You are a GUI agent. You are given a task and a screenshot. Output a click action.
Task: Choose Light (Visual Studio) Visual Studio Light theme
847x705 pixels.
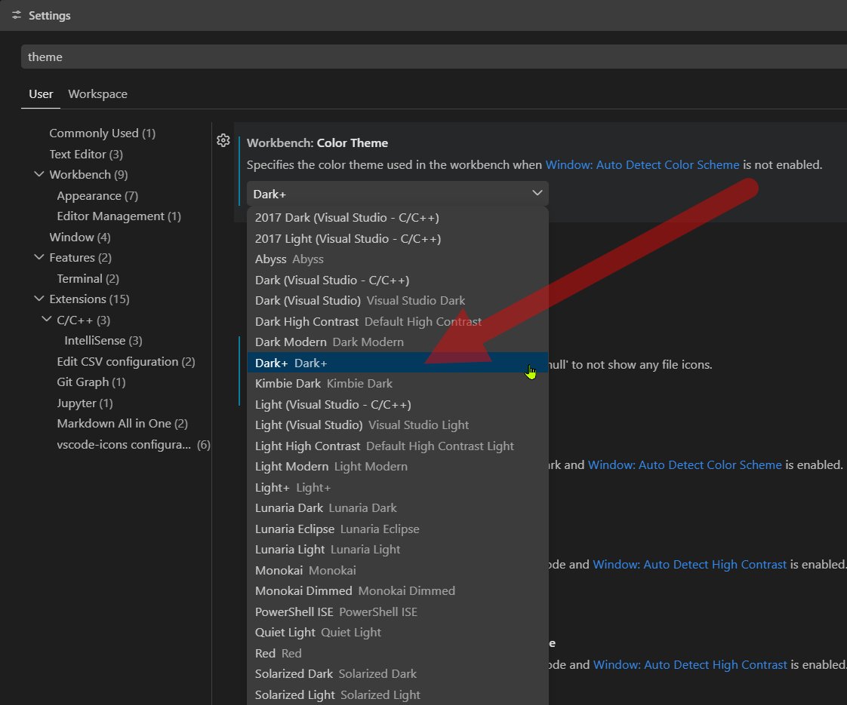click(x=398, y=425)
